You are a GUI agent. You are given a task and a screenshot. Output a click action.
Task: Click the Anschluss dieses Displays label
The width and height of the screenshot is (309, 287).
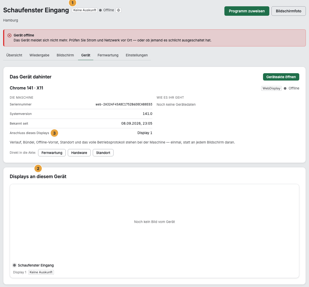click(x=29, y=133)
